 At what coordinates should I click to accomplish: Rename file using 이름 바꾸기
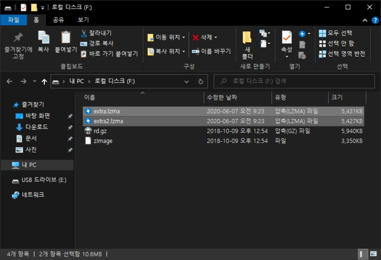click(211, 52)
